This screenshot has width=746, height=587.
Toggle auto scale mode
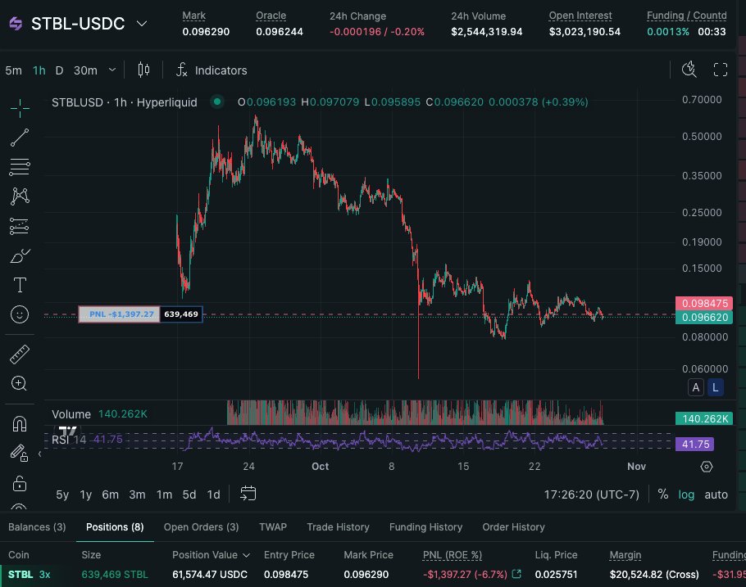[716, 494]
